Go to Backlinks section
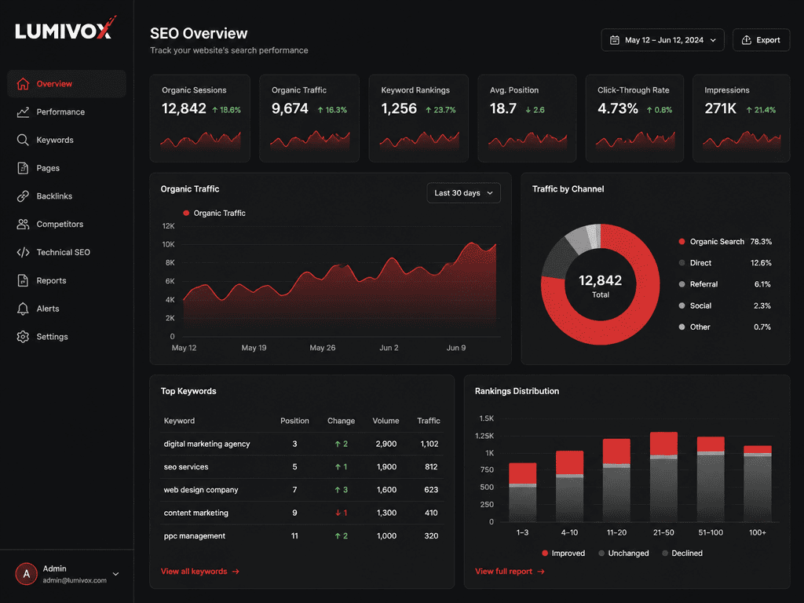The image size is (804, 603). (x=67, y=196)
